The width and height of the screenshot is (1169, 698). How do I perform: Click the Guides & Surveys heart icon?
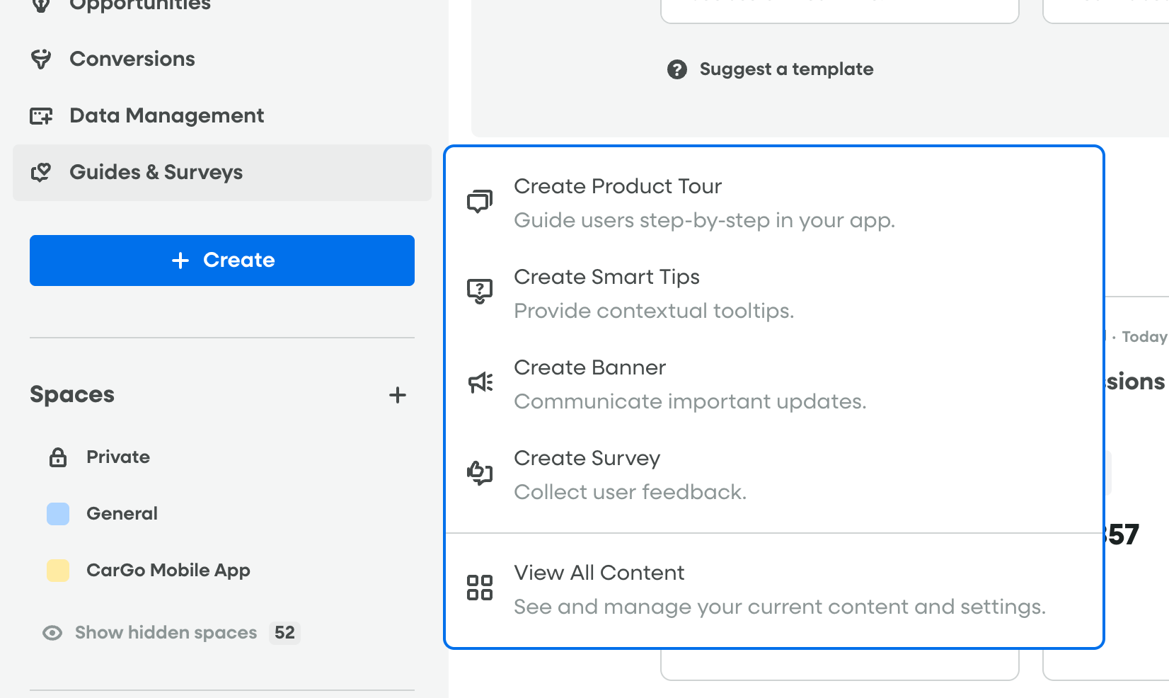point(41,173)
